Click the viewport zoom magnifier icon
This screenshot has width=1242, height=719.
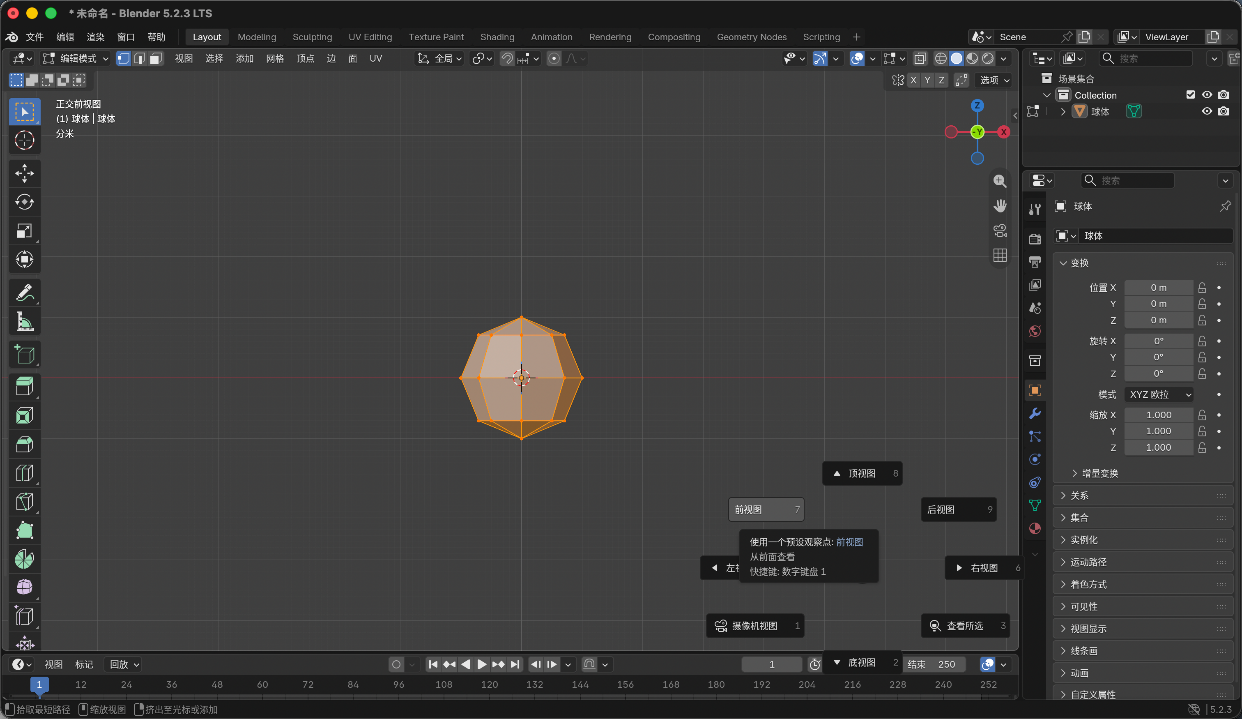1000,181
